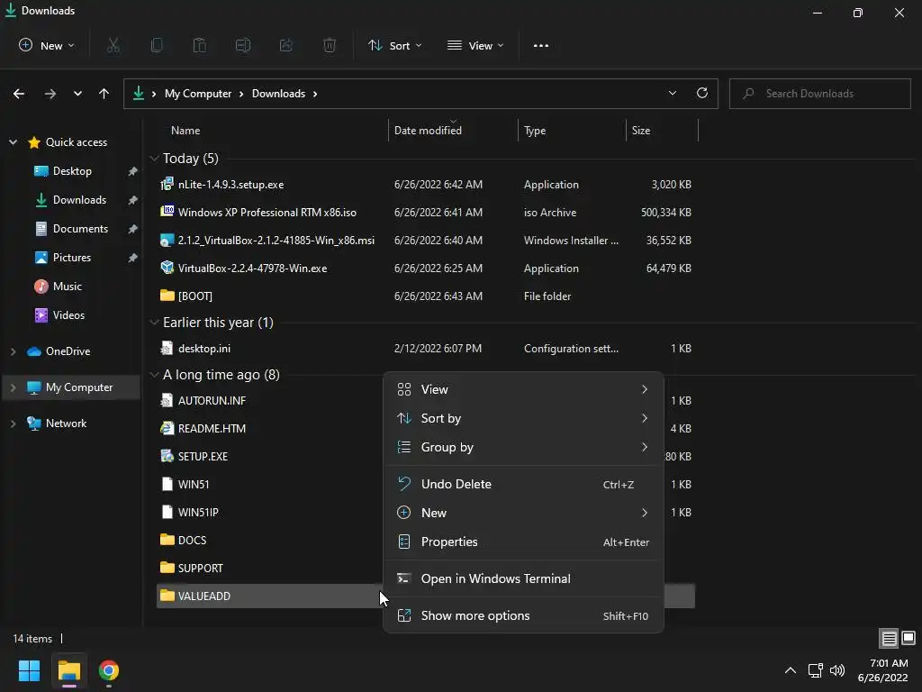The image size is (922, 692).
Task: Select the README.HTM file icon
Action: point(167,428)
